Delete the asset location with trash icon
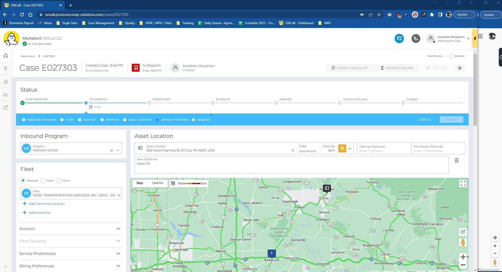The width and height of the screenshot is (502, 272). click(x=456, y=160)
